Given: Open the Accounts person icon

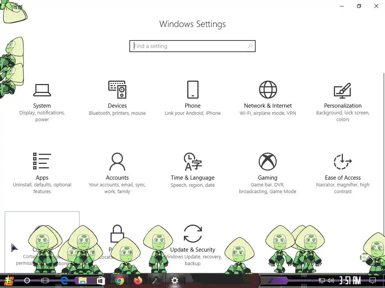Looking at the screenshot, I should [117, 162].
